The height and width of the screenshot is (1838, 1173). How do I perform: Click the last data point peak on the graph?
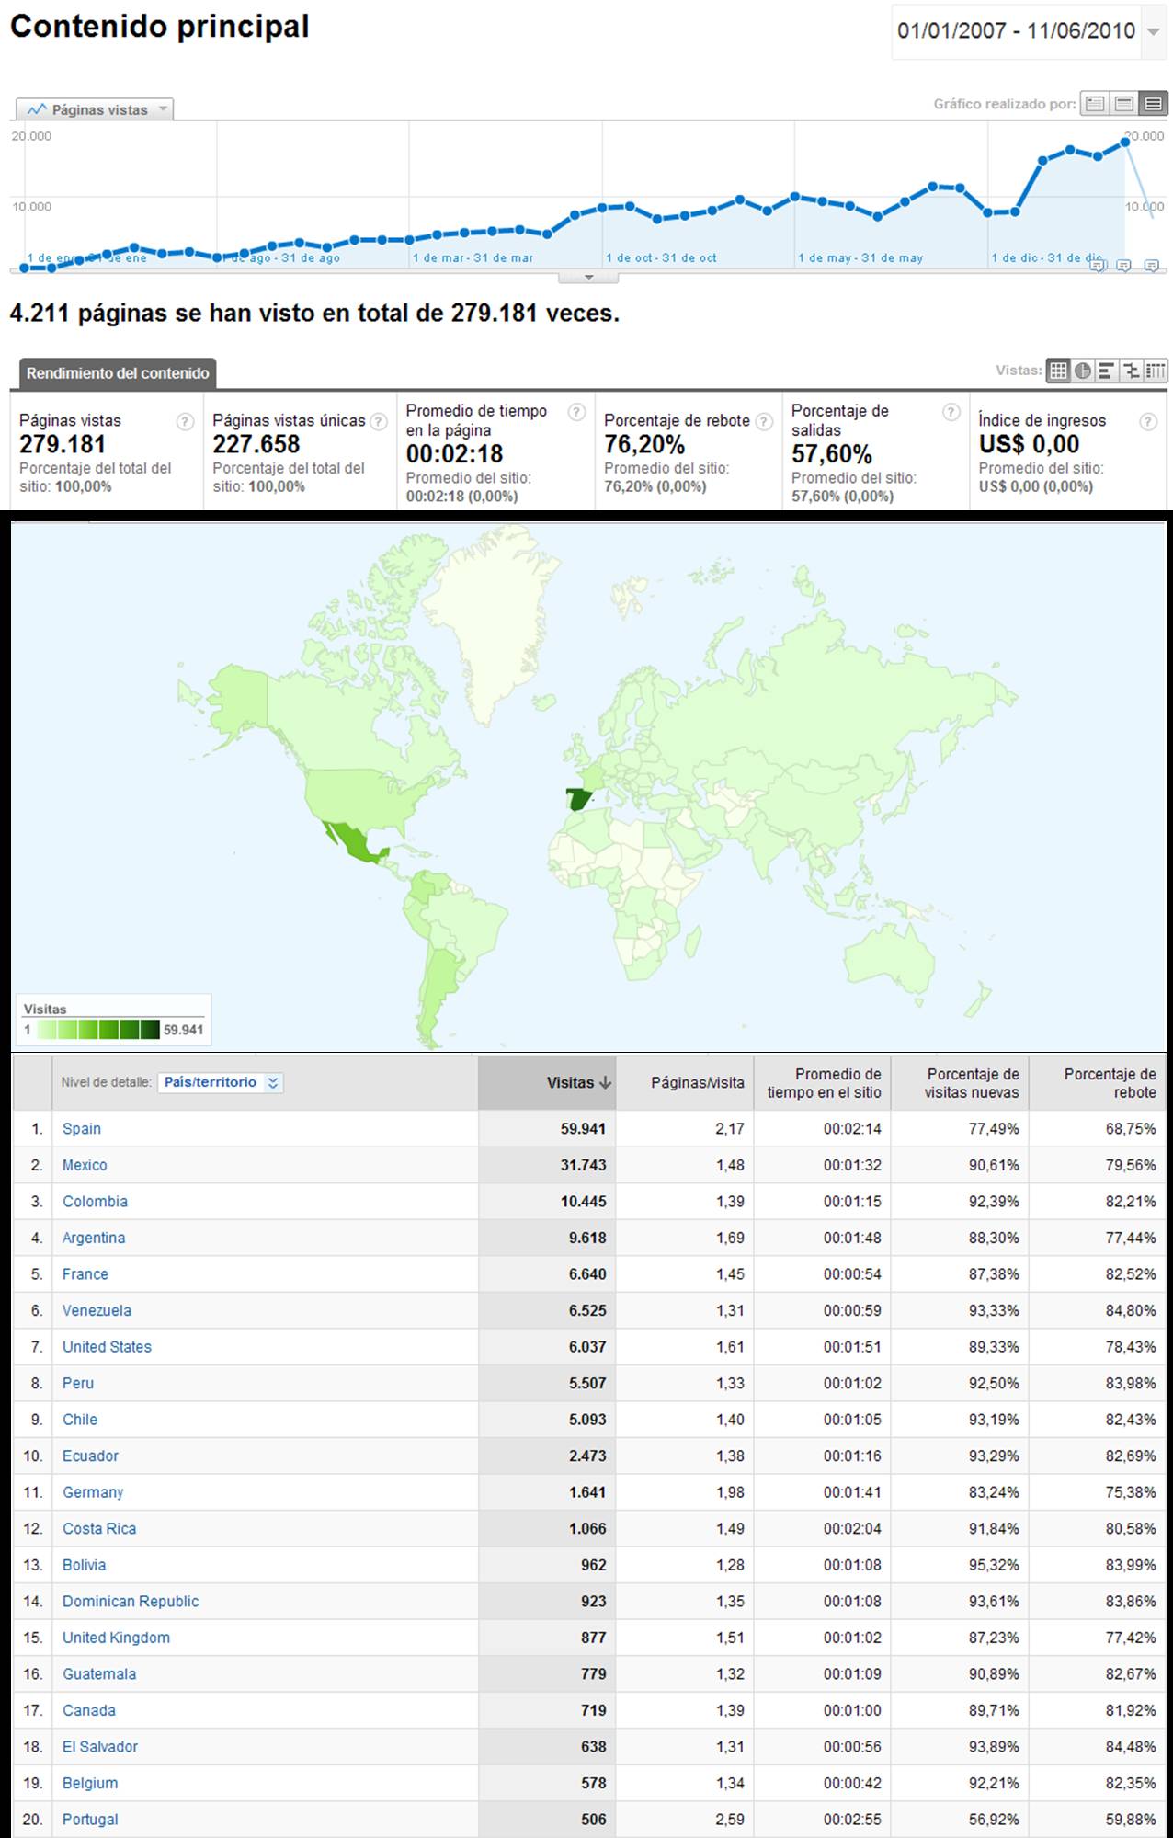(1125, 143)
